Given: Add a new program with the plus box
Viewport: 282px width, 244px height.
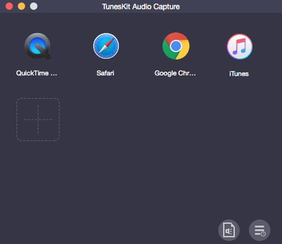Looking at the screenshot, I should tap(38, 119).
